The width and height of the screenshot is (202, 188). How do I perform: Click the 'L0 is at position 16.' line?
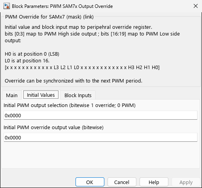click(x=27, y=61)
